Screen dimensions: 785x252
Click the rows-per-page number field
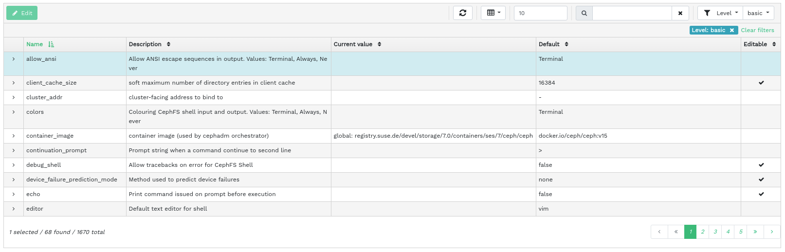coord(540,13)
